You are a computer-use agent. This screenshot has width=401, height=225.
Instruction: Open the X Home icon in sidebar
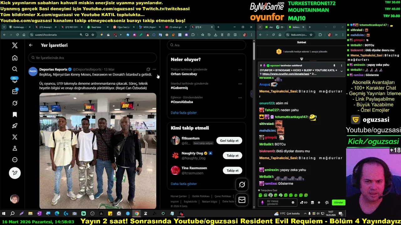(x=15, y=58)
